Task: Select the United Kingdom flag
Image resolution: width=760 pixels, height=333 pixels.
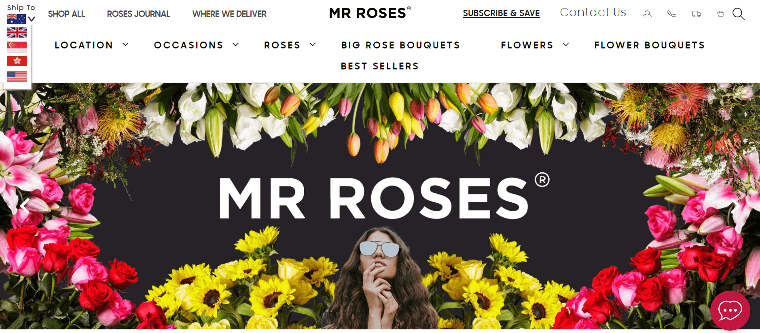Action: tap(17, 33)
